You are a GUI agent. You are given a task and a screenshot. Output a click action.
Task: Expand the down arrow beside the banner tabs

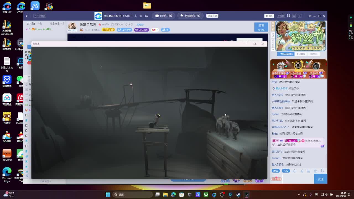click(273, 50)
